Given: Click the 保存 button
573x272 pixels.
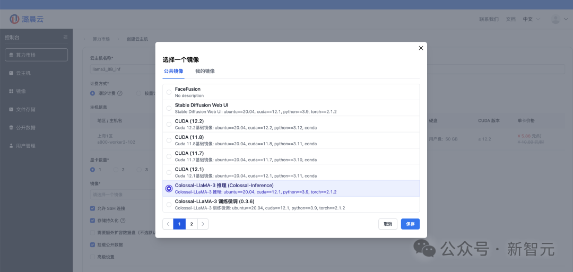Looking at the screenshot, I should tap(410, 224).
